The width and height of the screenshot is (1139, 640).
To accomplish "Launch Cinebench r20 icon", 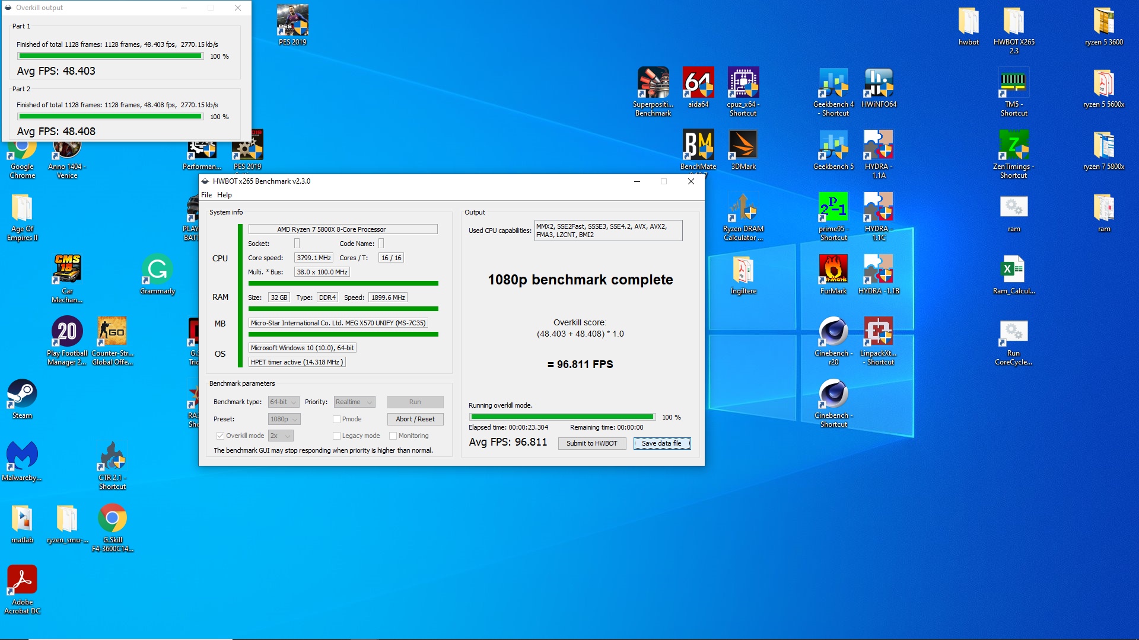I will click(833, 341).
